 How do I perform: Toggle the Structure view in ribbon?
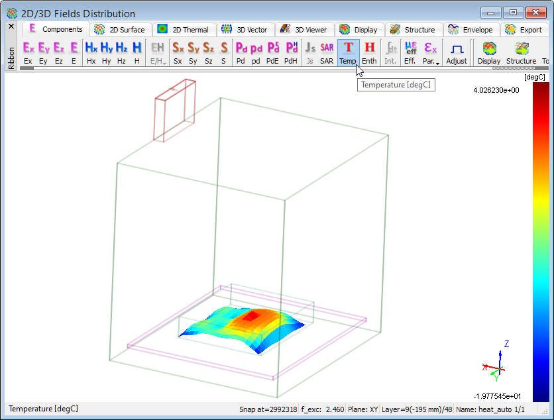click(521, 52)
